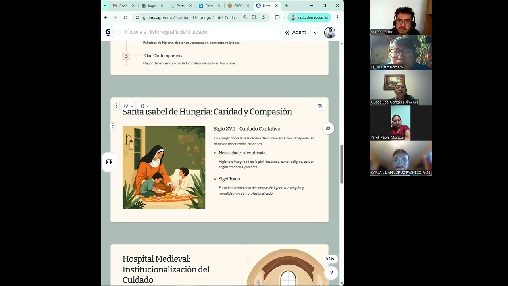Viewport: 508px width, 286px height.
Task: Select the Santa Isabel illustration image
Action: point(164,168)
